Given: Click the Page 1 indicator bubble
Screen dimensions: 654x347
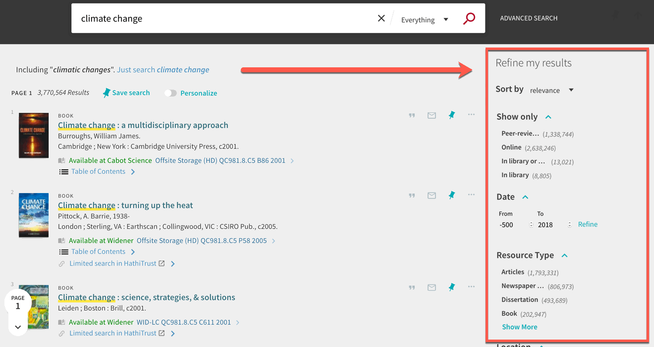Looking at the screenshot, I should [x=18, y=302].
